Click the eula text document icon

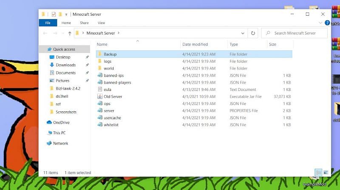[100, 89]
